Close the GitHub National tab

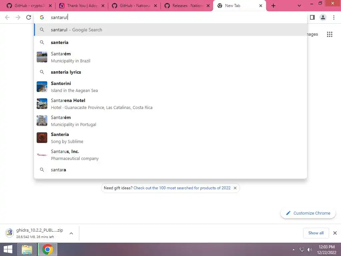[156, 6]
